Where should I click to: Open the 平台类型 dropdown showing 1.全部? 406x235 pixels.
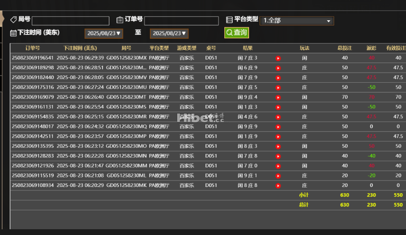(297, 20)
